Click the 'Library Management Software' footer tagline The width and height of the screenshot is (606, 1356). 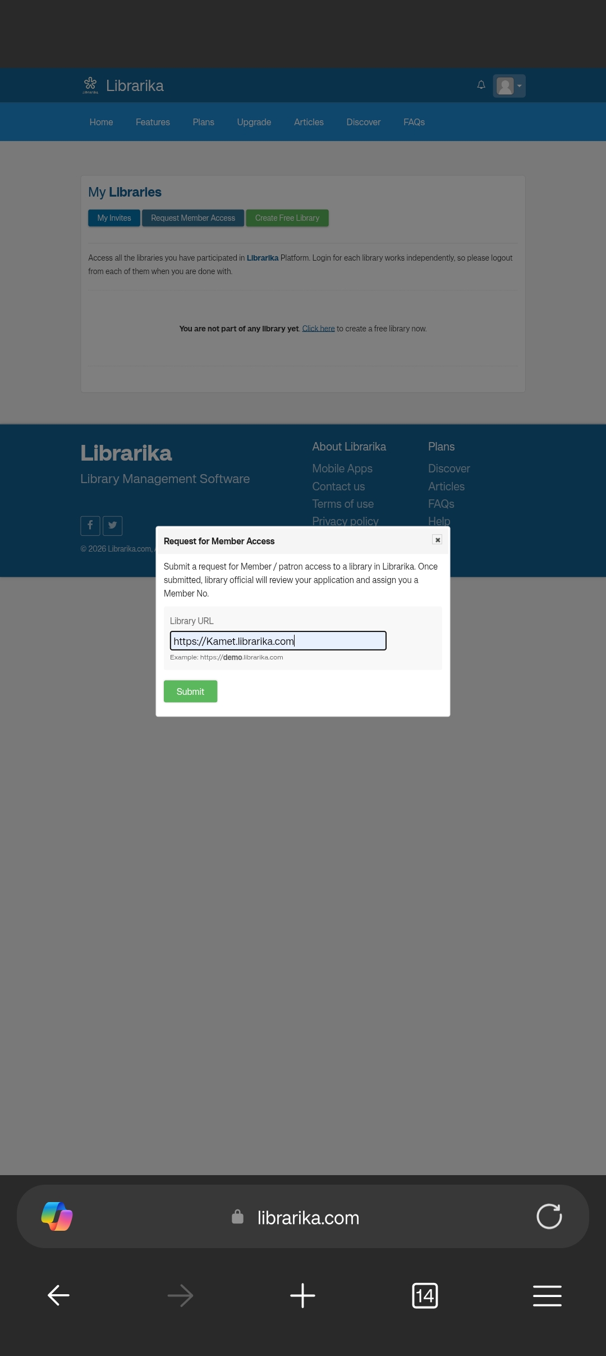tap(165, 479)
